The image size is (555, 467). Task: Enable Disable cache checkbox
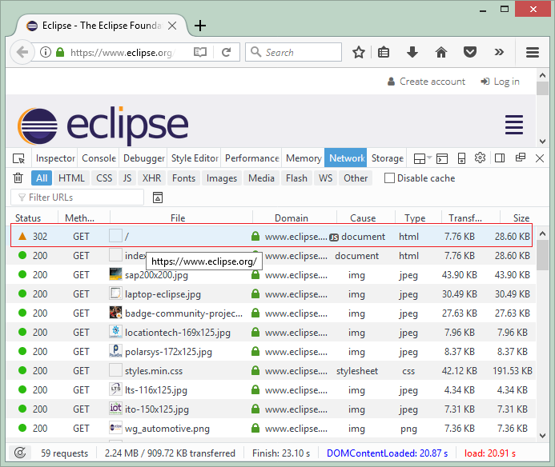389,178
